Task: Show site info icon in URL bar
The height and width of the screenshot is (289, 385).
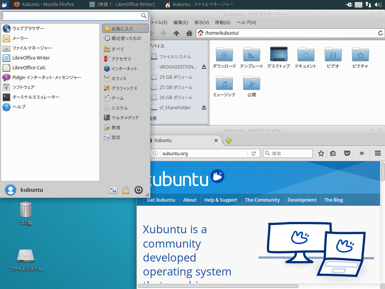Action: (155, 154)
